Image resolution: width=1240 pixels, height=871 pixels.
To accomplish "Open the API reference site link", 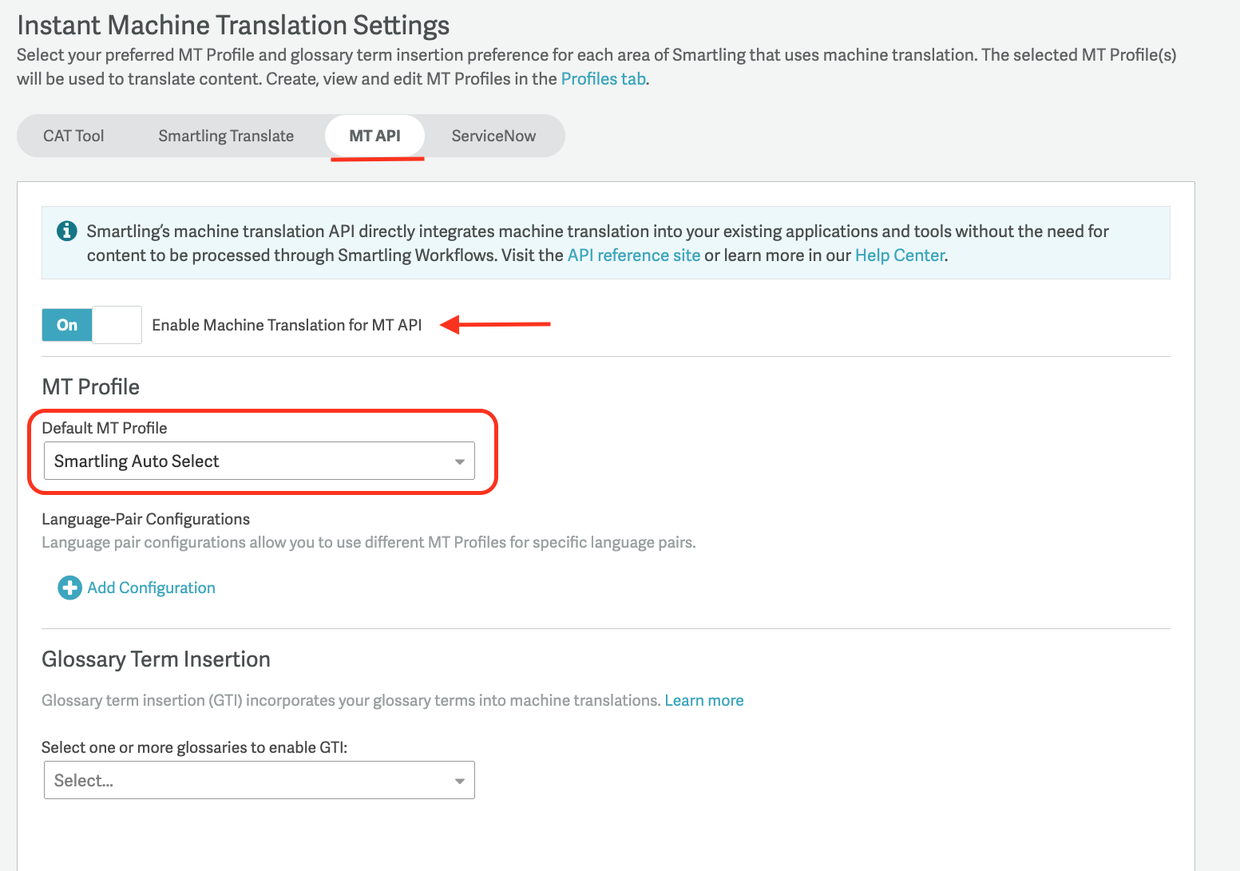I will point(634,255).
